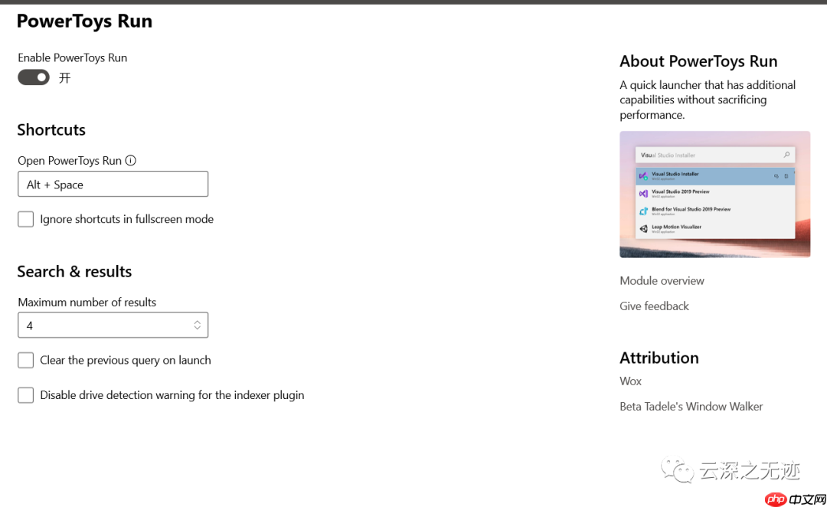827x507 pixels.
Task: Disable the Enable PowerToys Run toggle
Action: click(x=33, y=77)
